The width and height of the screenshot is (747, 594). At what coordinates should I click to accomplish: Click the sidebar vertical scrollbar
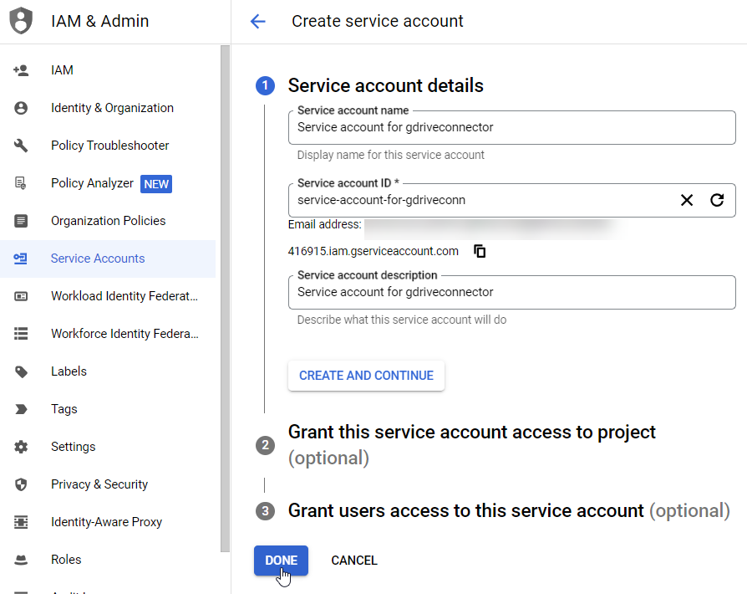tap(225, 299)
